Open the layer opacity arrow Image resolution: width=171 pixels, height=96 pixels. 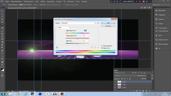coord(152,76)
